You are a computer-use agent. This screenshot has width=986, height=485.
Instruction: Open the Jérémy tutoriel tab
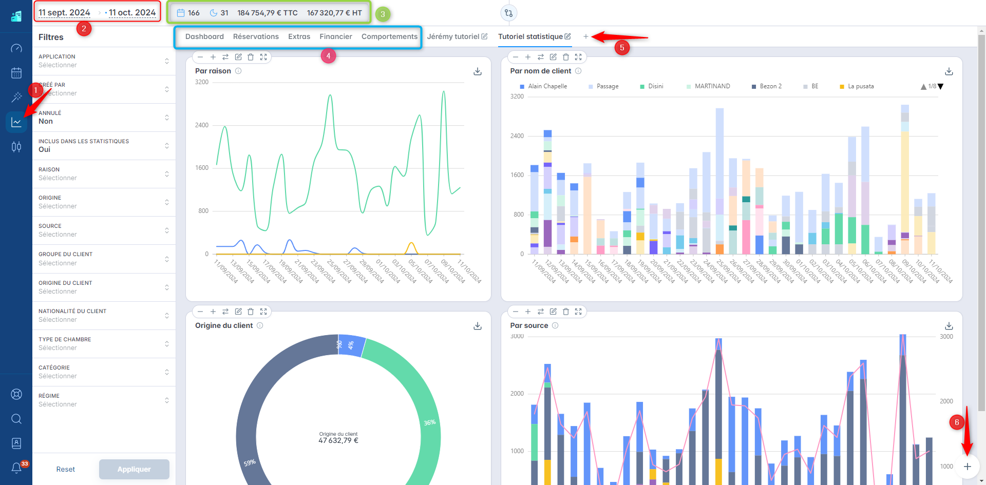click(453, 36)
